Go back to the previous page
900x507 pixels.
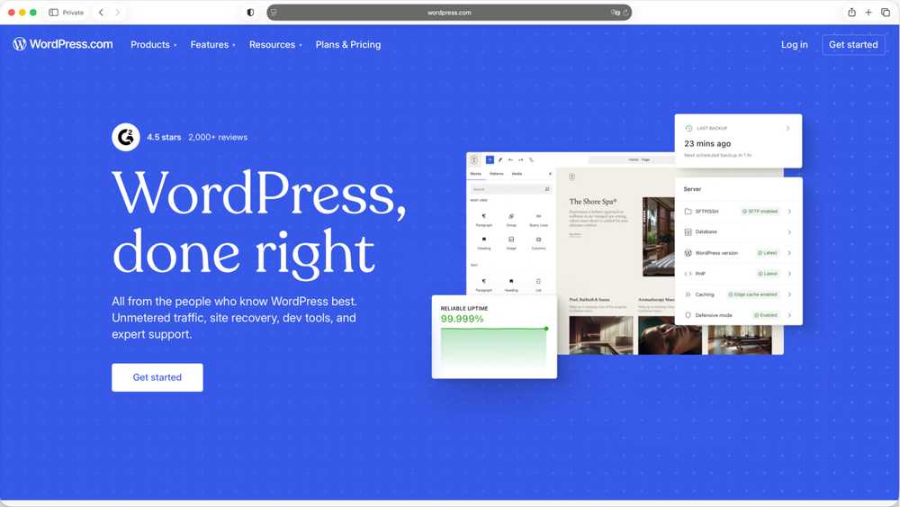pyautogui.click(x=101, y=12)
